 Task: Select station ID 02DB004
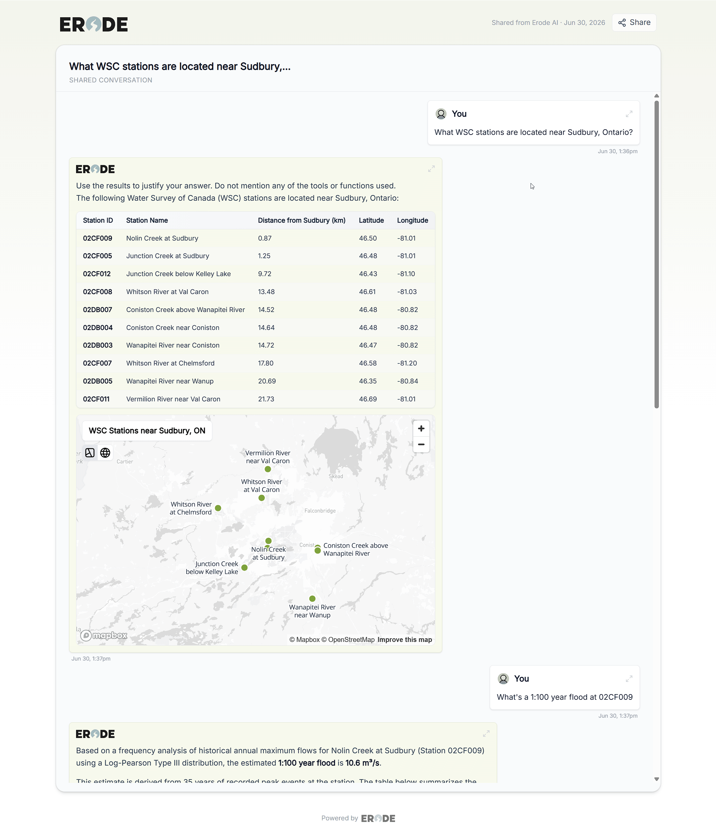point(98,328)
